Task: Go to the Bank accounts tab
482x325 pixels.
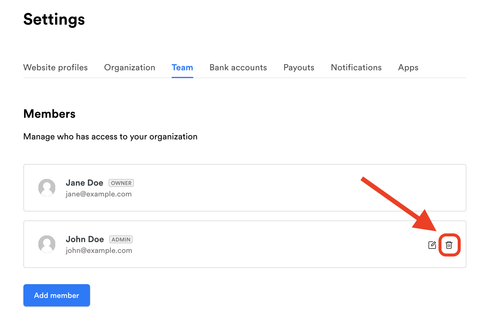Action: coord(238,68)
